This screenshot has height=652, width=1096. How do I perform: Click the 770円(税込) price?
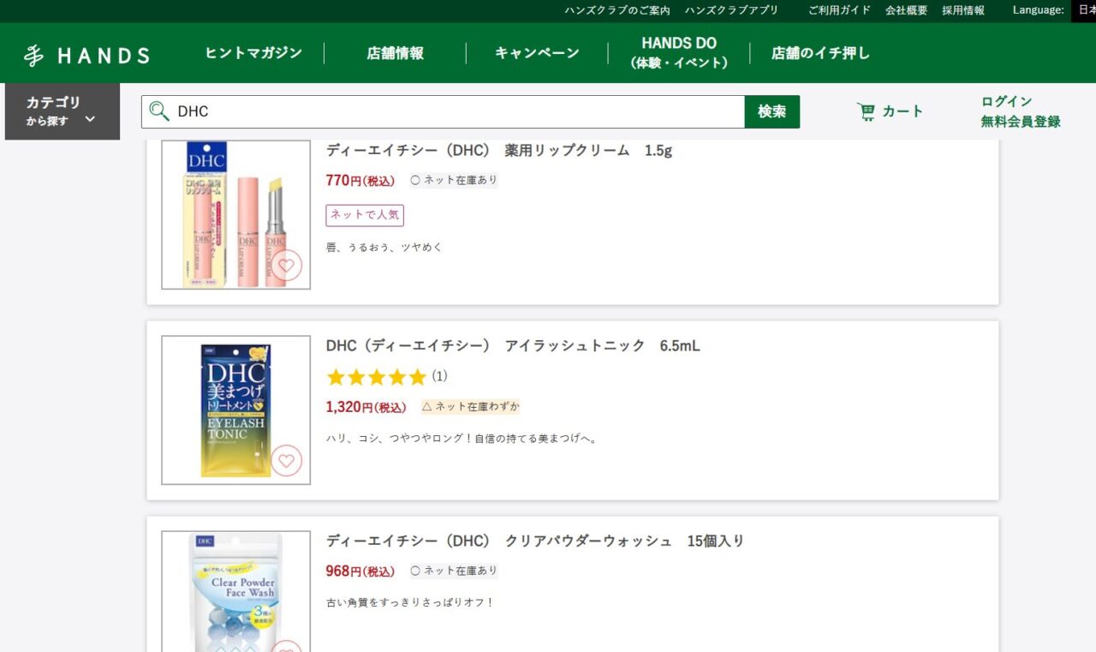point(360,181)
